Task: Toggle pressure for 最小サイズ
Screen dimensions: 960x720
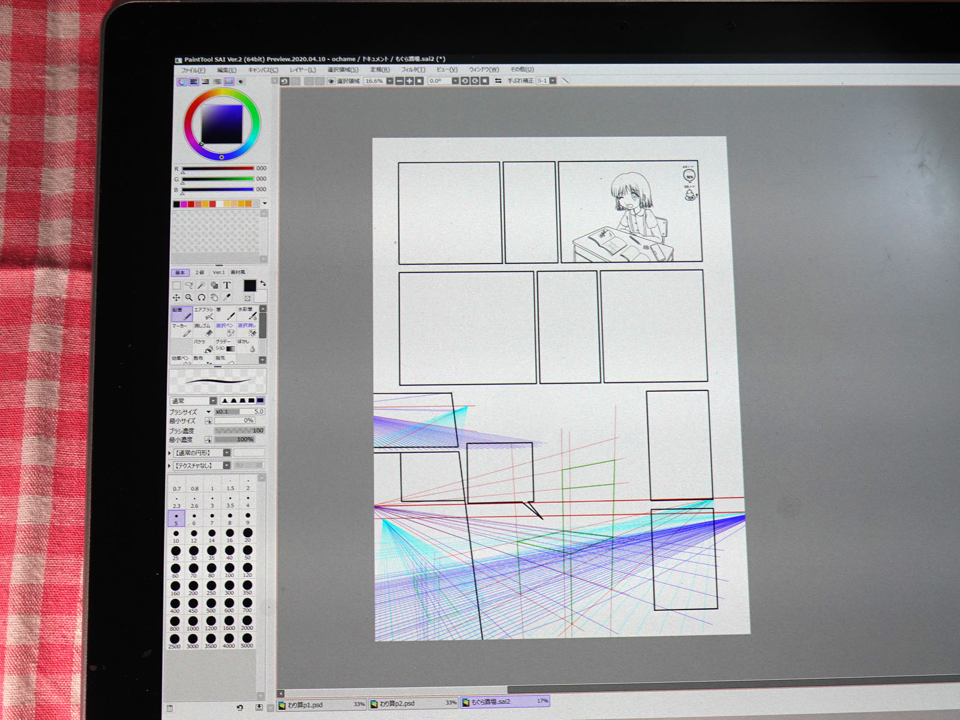Action: pyautogui.click(x=208, y=421)
